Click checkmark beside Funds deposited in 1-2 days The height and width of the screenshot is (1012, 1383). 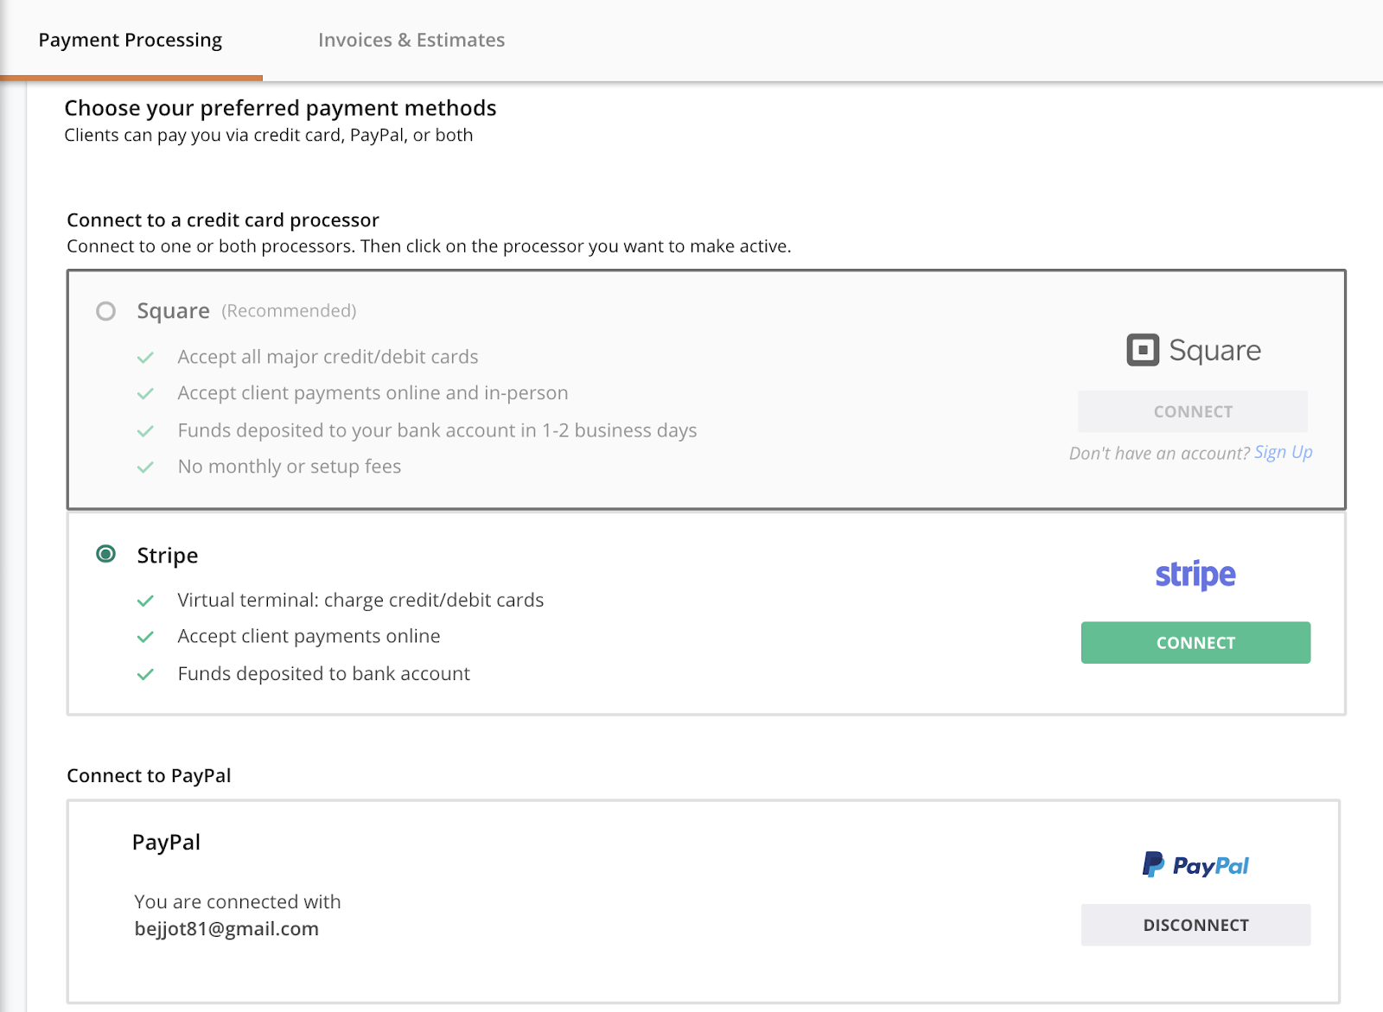pos(145,430)
